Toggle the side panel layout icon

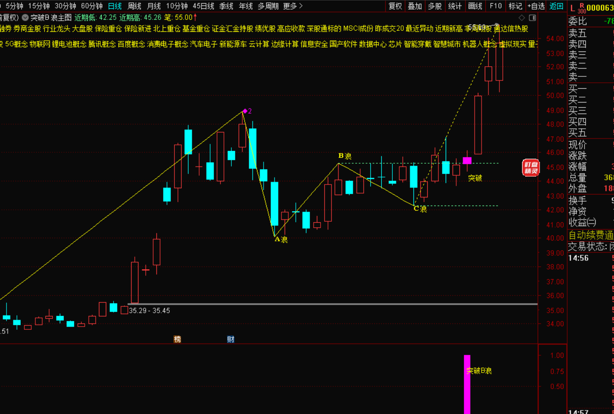click(x=533, y=18)
